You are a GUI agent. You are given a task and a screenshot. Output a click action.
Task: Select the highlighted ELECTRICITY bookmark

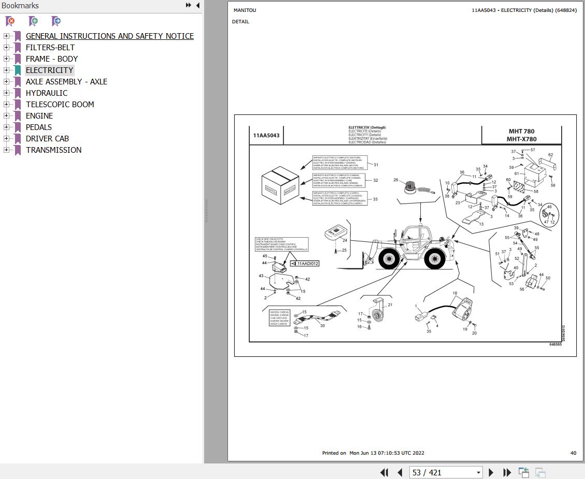[50, 70]
